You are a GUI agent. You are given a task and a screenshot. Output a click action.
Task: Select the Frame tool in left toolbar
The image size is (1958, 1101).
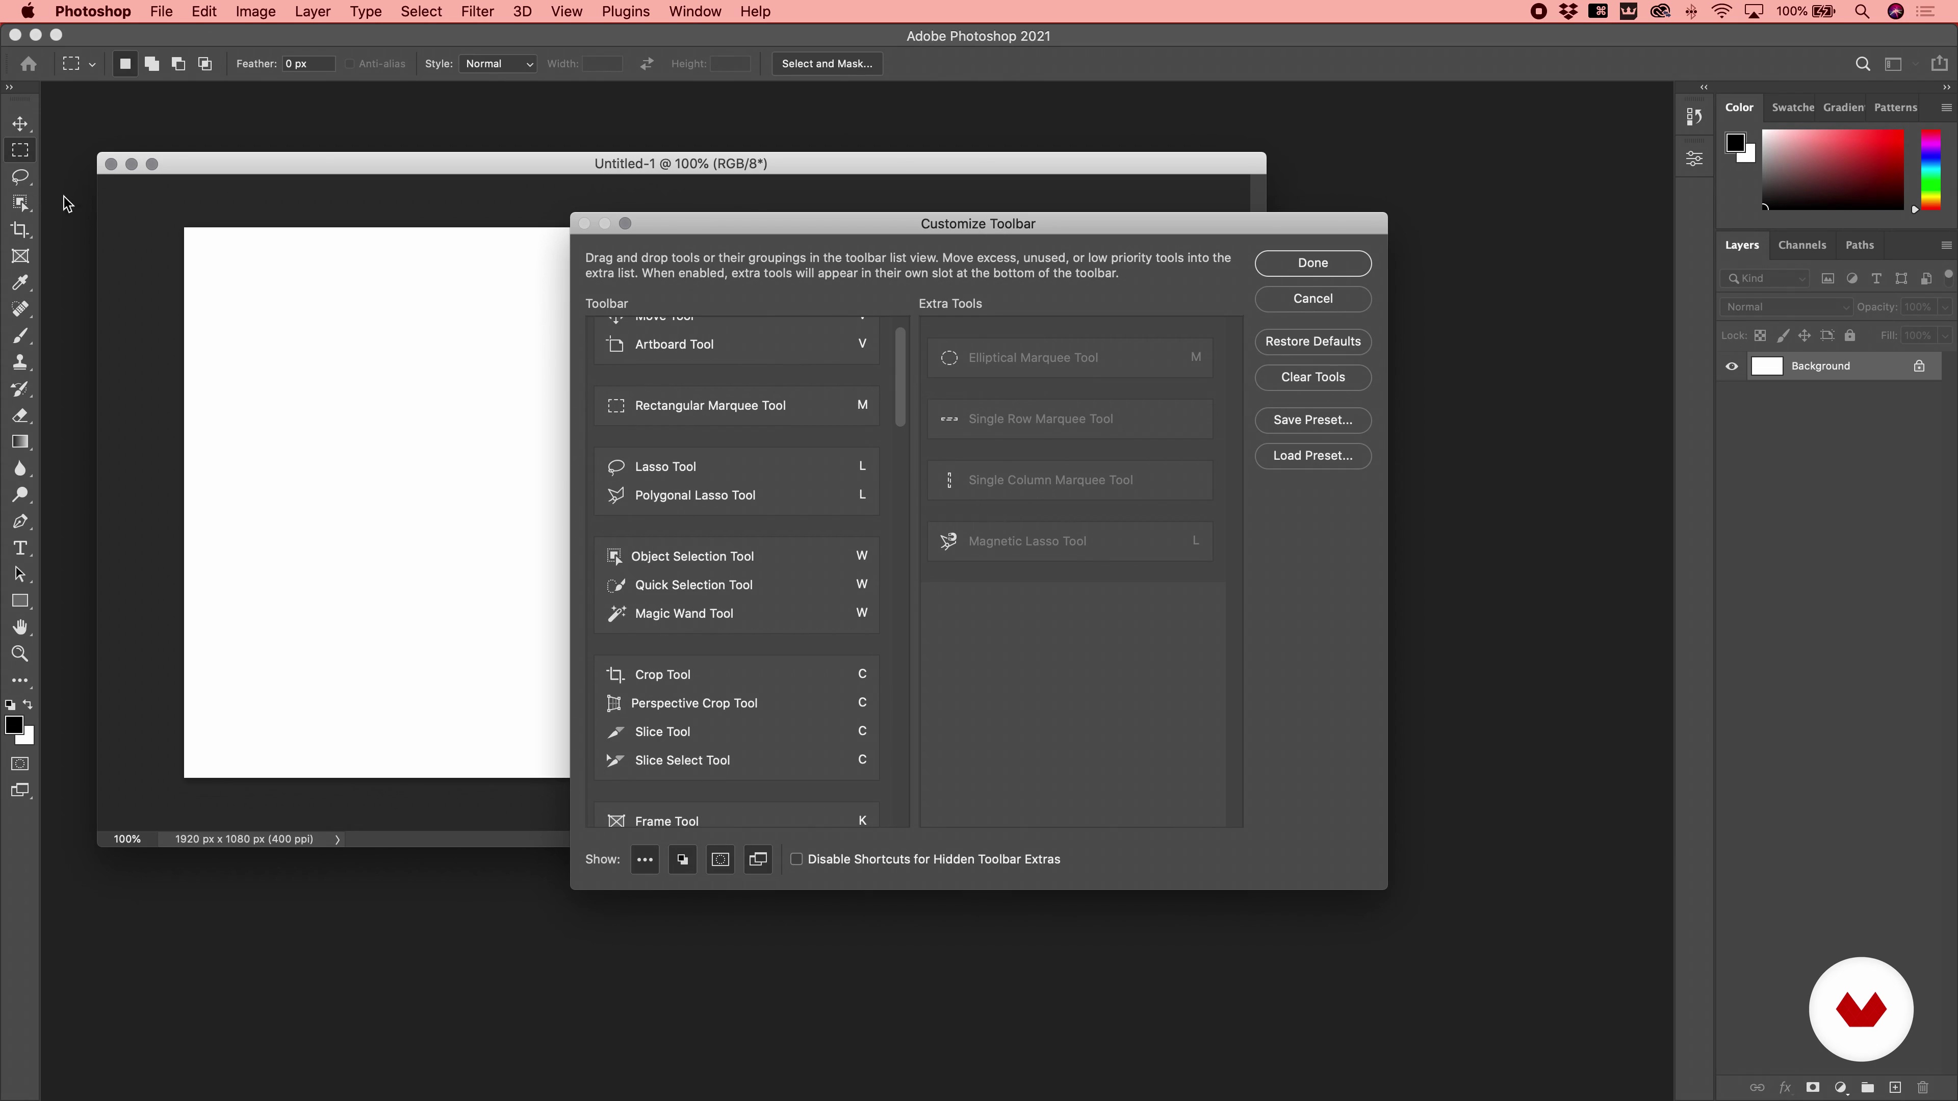click(20, 256)
